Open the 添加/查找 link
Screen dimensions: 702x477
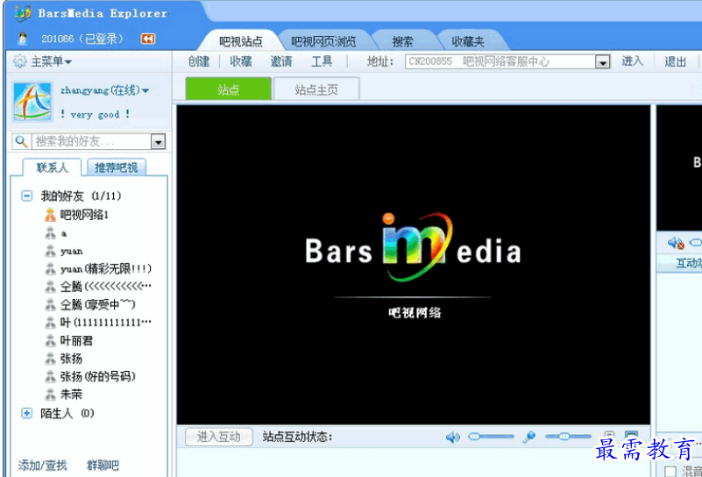(x=42, y=466)
